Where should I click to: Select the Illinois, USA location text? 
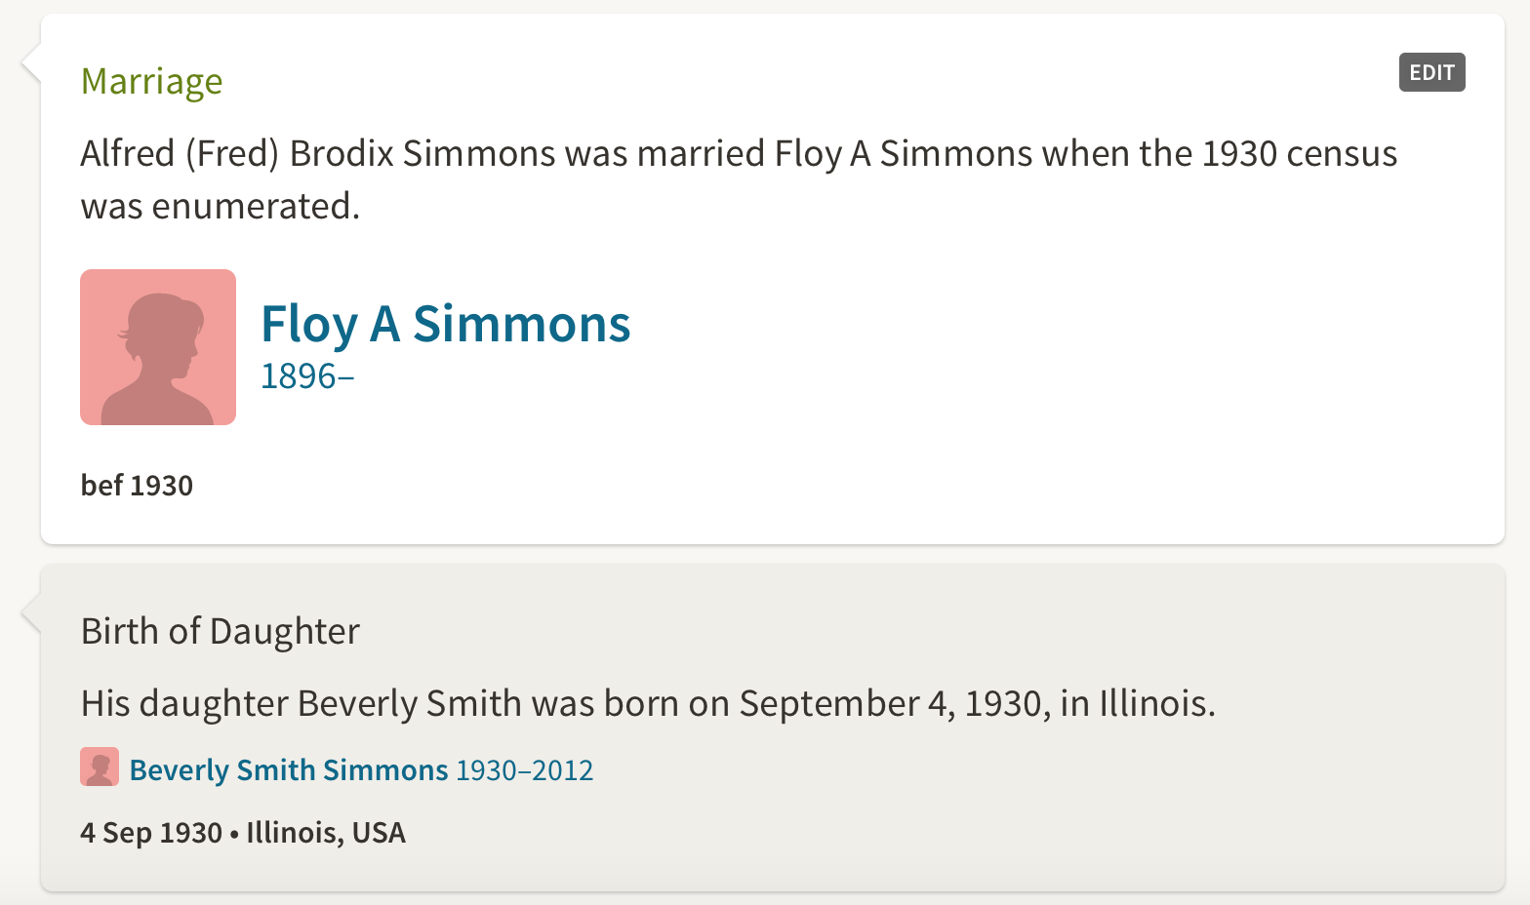(x=326, y=832)
